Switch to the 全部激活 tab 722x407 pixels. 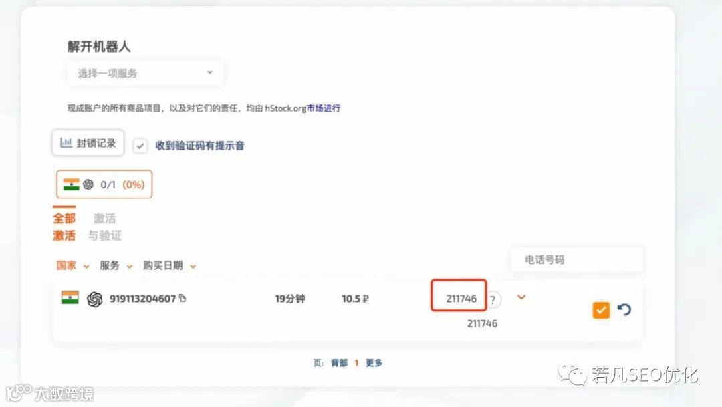[64, 227]
